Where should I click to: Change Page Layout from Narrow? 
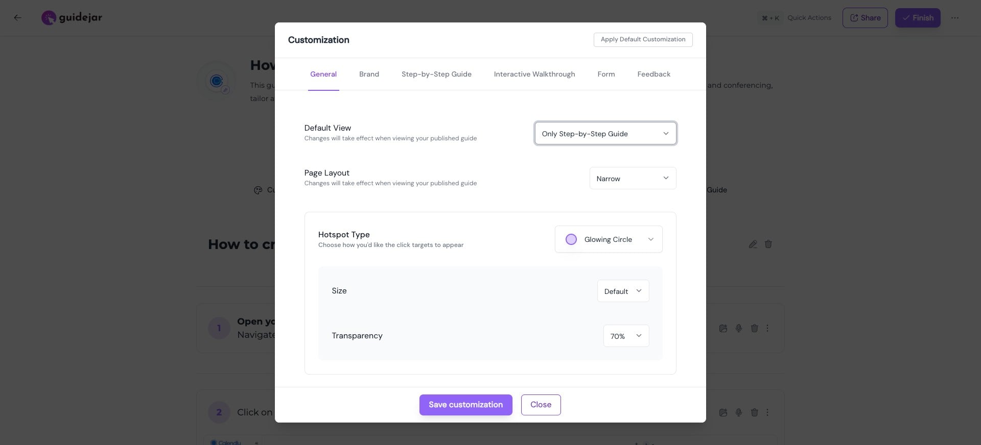[x=632, y=178]
